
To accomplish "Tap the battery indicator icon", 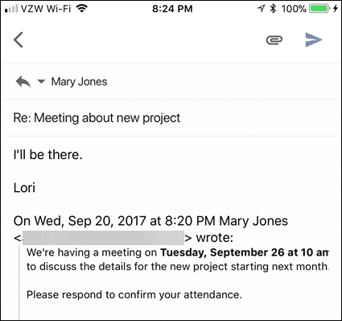I will click(319, 9).
